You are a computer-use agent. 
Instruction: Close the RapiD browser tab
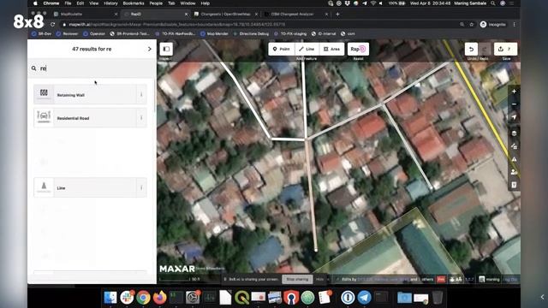(x=186, y=15)
